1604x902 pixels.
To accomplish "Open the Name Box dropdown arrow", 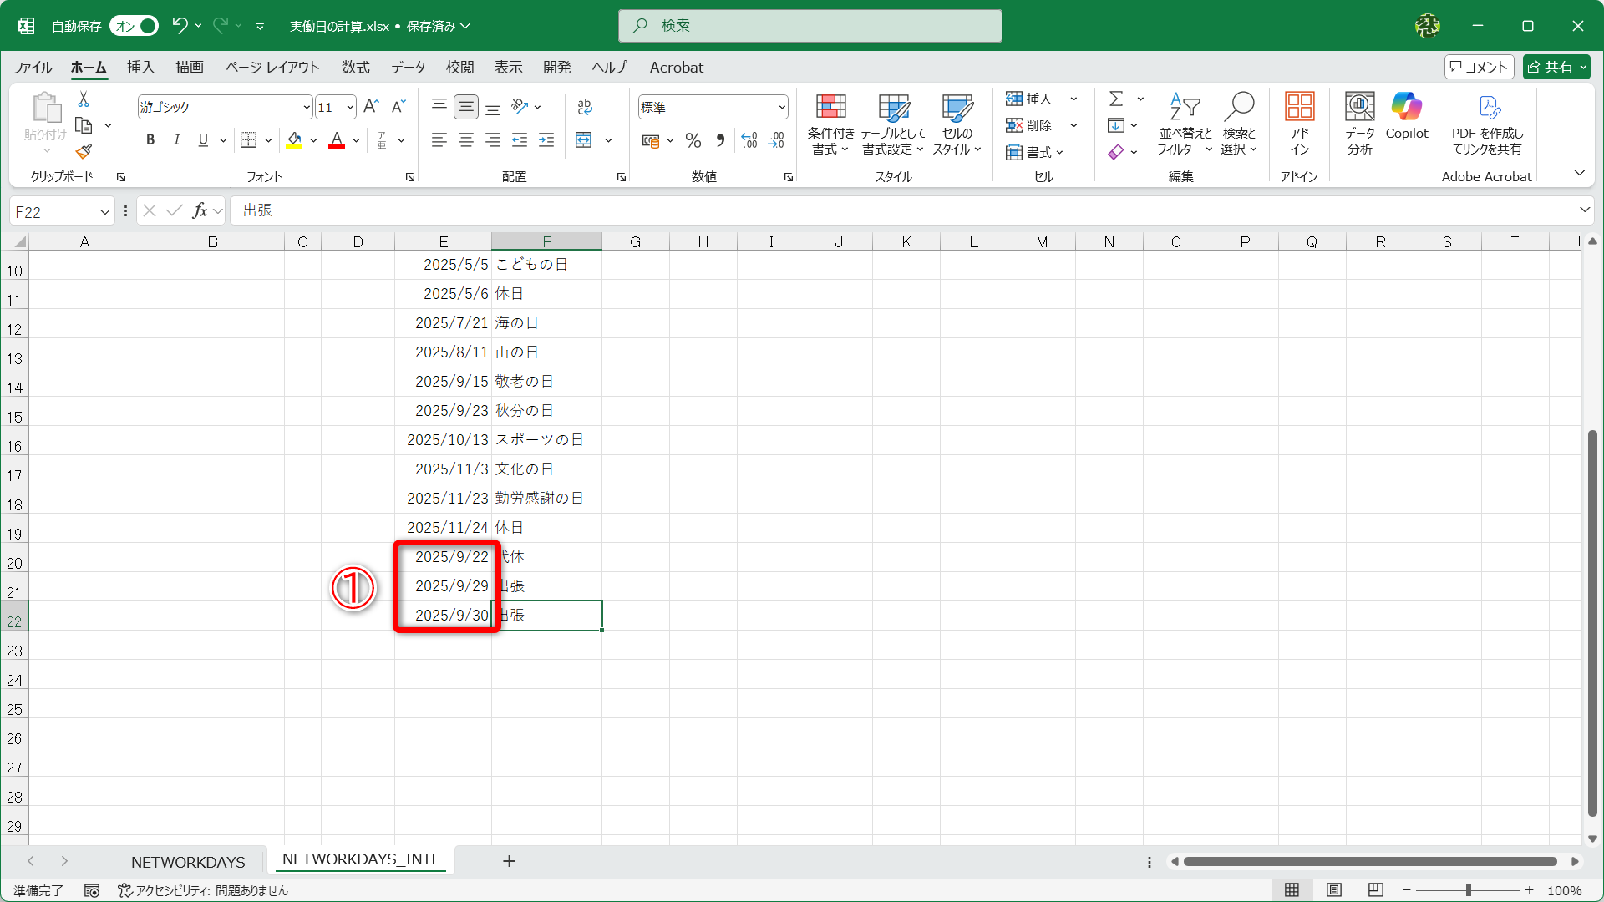I will tap(104, 212).
